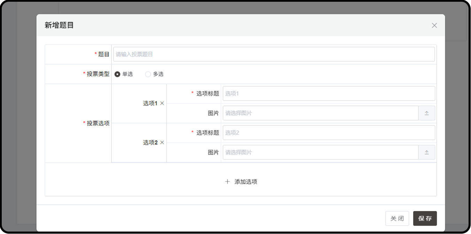471x234 pixels.
Task: Click 添加选项 to add an option
Action: click(241, 182)
